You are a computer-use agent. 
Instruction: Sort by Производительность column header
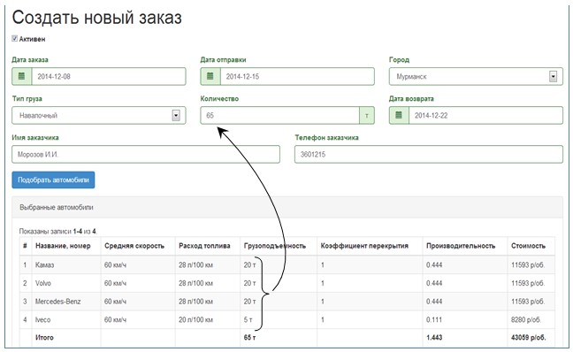coord(461,246)
